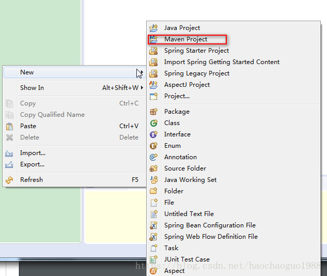Click the generic Project... wizard icon
327x276 pixels.
coord(154,96)
